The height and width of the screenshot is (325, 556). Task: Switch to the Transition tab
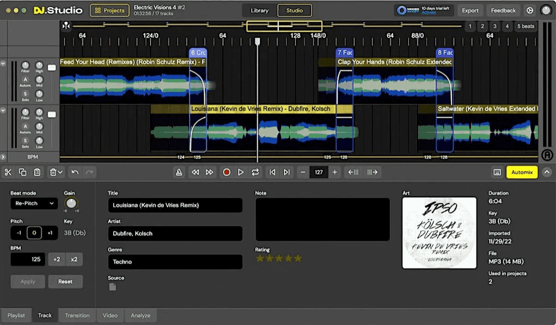(x=77, y=315)
